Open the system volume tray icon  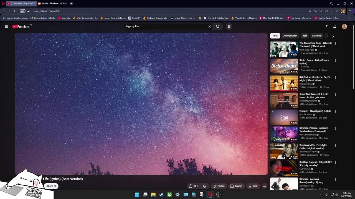click(x=336, y=195)
